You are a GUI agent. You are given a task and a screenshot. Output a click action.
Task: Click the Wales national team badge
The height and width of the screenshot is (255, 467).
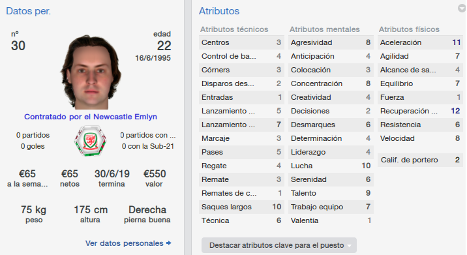90,141
